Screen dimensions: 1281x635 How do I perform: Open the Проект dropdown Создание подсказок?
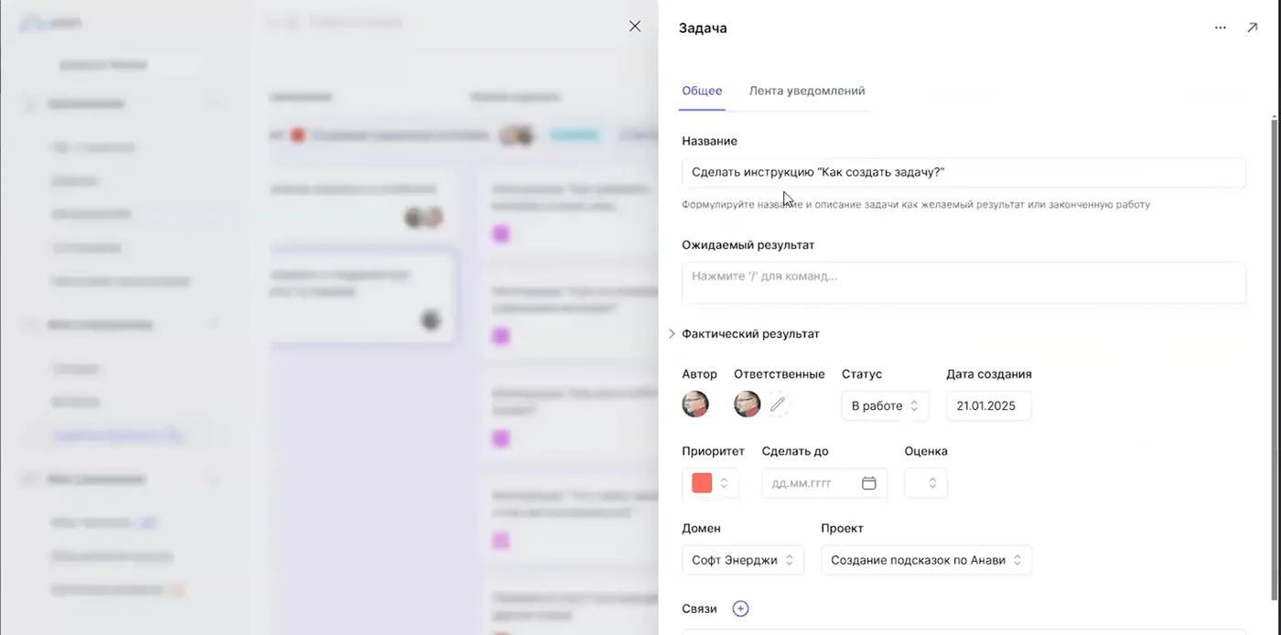click(x=926, y=560)
